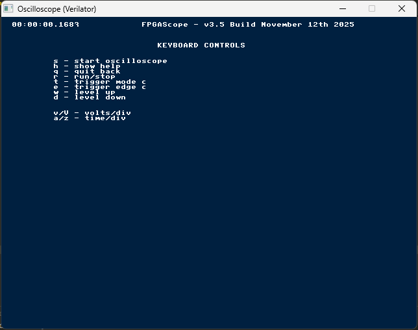The height and width of the screenshot is (330, 418).
Task: Click the 'e - trigger edge c' line
Action: [100, 87]
